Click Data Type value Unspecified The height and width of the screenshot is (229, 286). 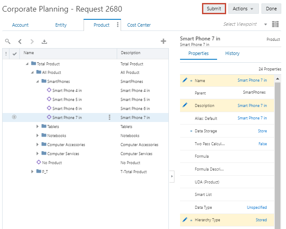click(257, 208)
